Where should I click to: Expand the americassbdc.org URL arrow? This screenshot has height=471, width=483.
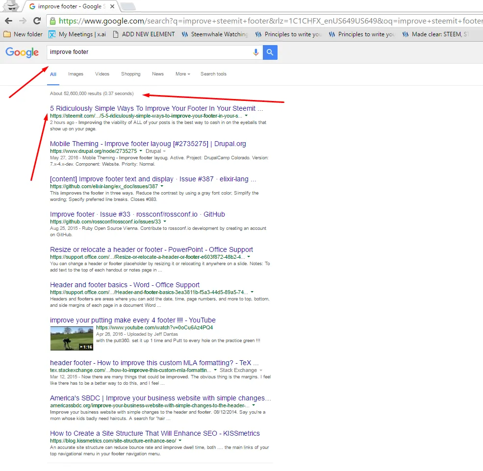pos(254,405)
